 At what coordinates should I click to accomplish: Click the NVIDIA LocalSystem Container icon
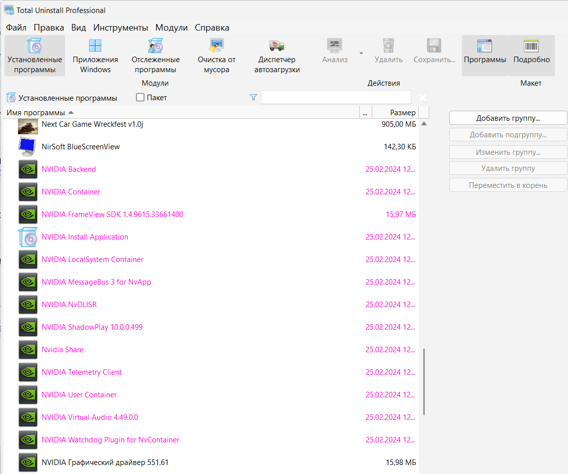click(x=28, y=260)
